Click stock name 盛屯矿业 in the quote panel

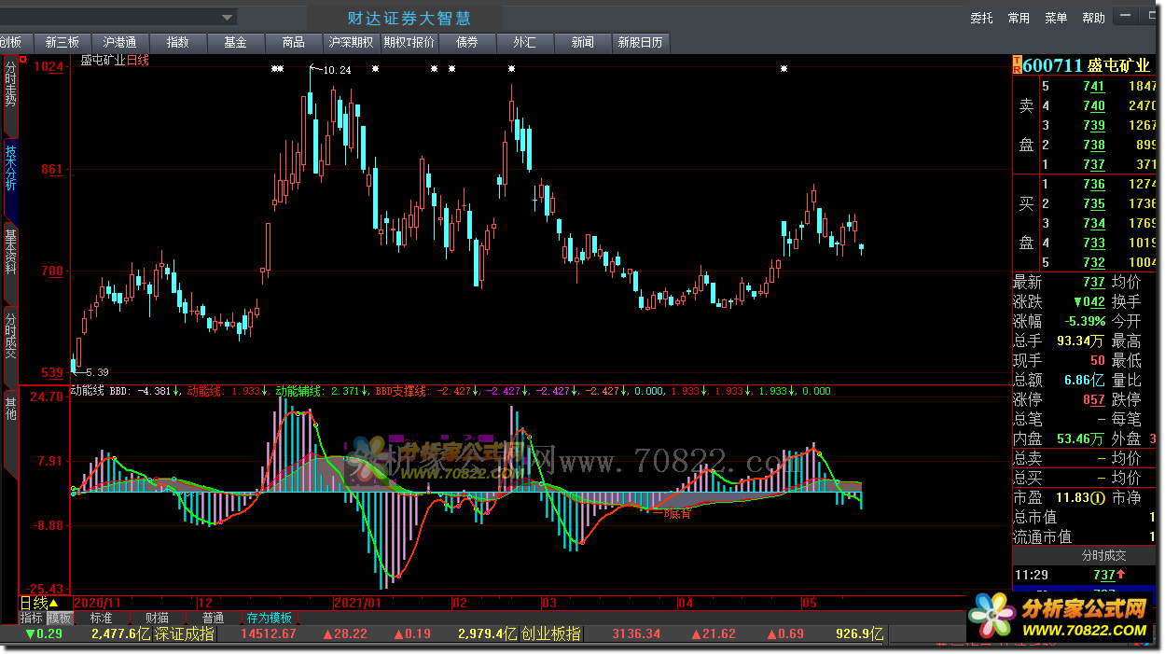(1119, 65)
